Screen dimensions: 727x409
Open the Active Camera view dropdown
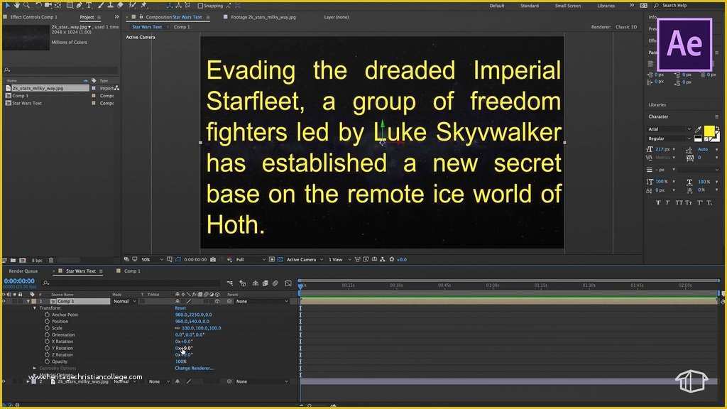pos(305,260)
